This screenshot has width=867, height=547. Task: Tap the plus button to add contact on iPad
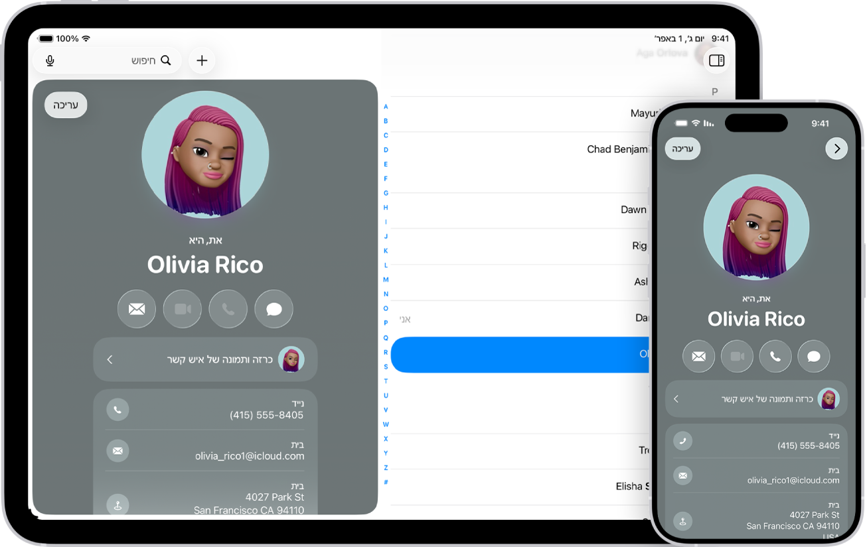(x=202, y=61)
